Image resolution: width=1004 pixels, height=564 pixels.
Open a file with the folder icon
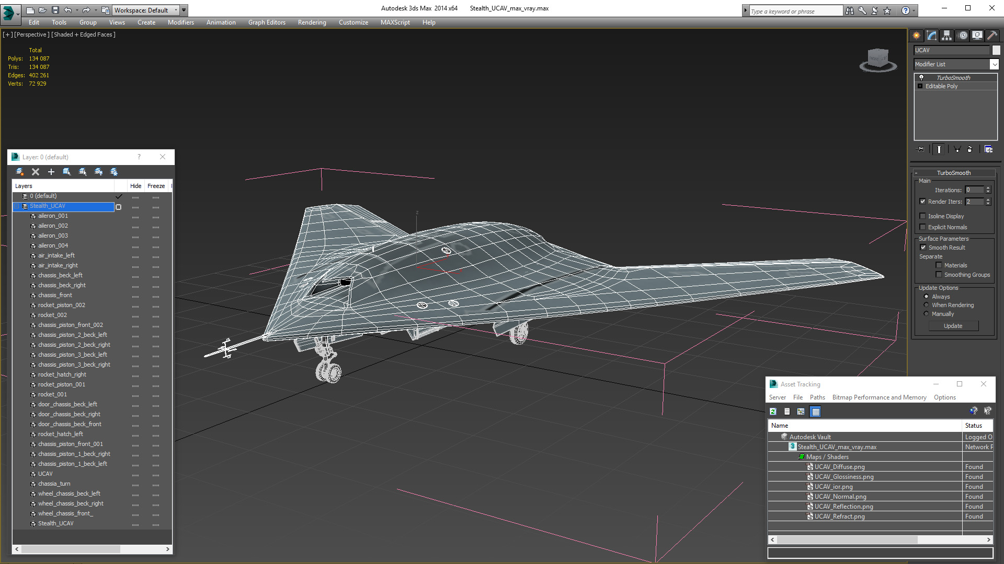[x=43, y=10]
